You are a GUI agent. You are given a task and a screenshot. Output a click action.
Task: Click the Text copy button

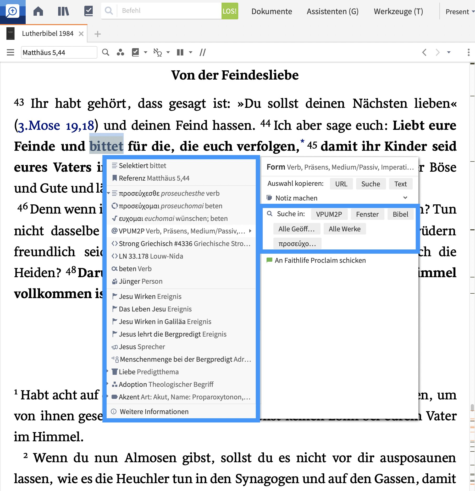[401, 184]
